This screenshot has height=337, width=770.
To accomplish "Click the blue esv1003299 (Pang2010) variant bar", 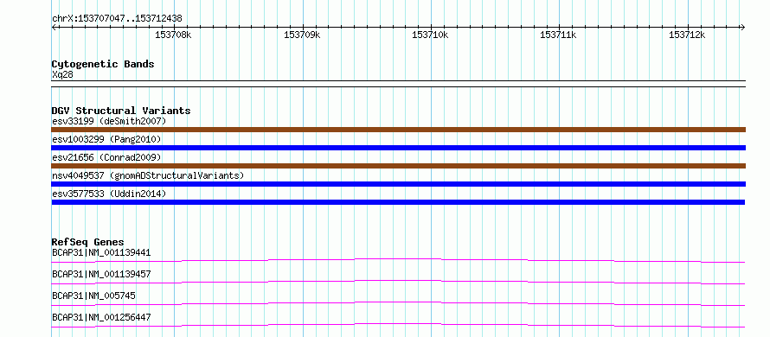I will [398, 148].
